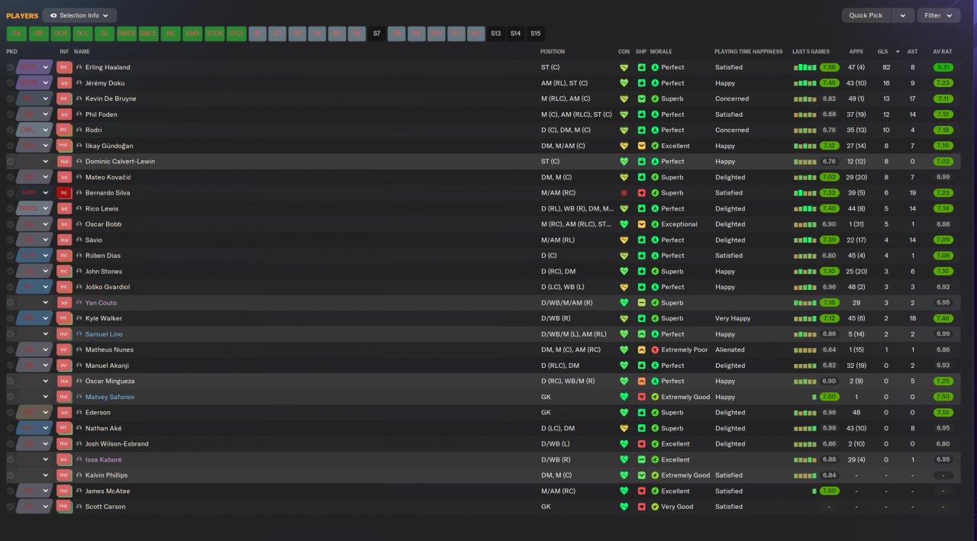Click Erling Haaland's player profile icon
This screenshot has height=541, width=977.
tap(79, 67)
